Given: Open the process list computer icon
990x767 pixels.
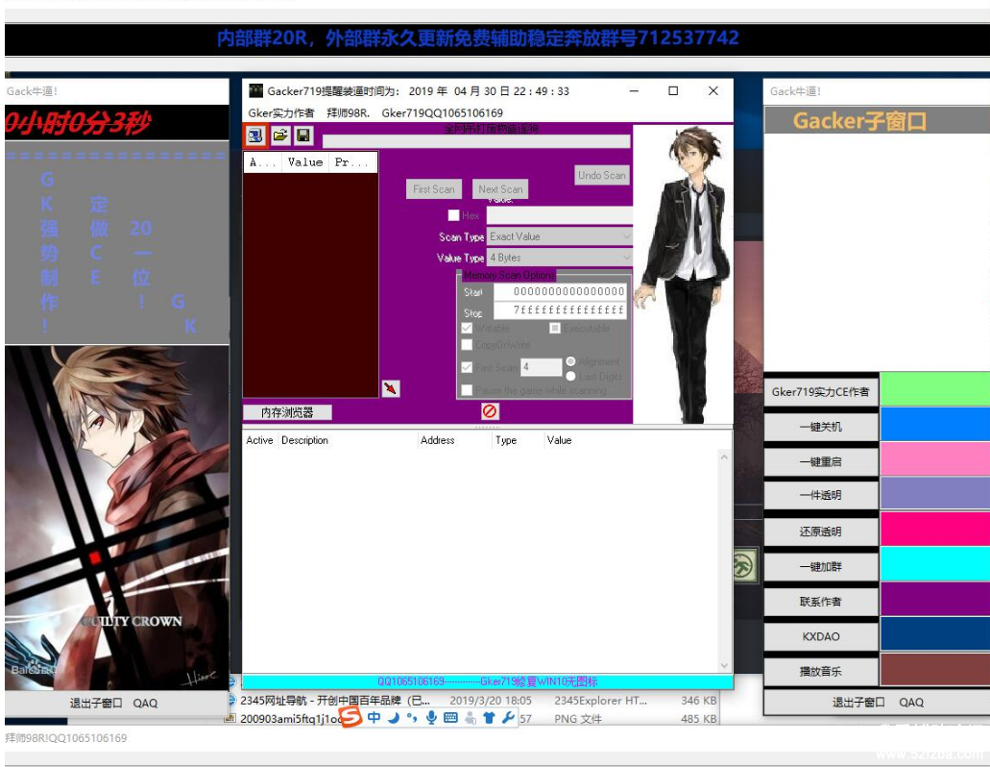Looking at the screenshot, I should (x=255, y=136).
